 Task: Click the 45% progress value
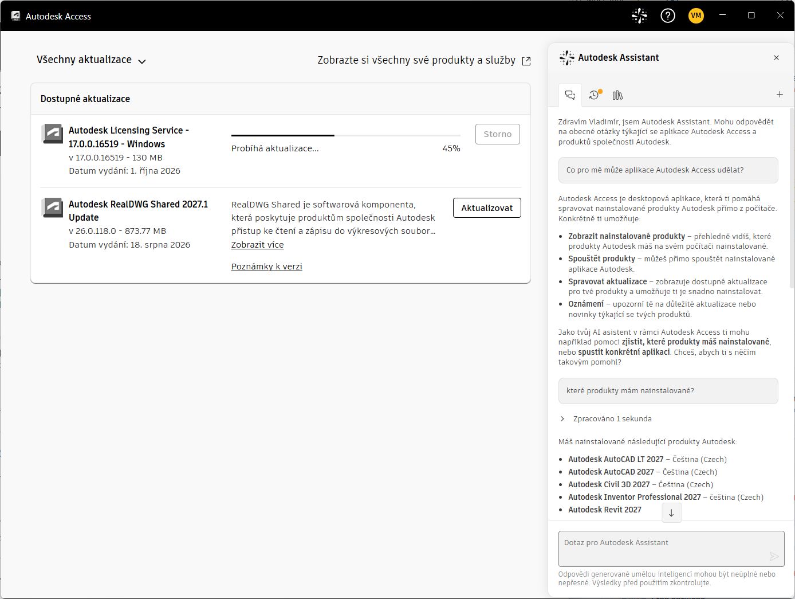coord(451,148)
